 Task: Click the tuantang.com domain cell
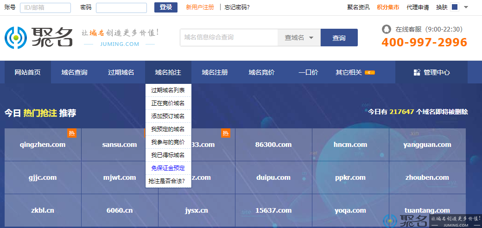coord(427,210)
